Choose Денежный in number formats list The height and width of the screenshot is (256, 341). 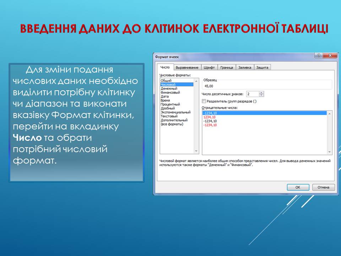coord(169,89)
